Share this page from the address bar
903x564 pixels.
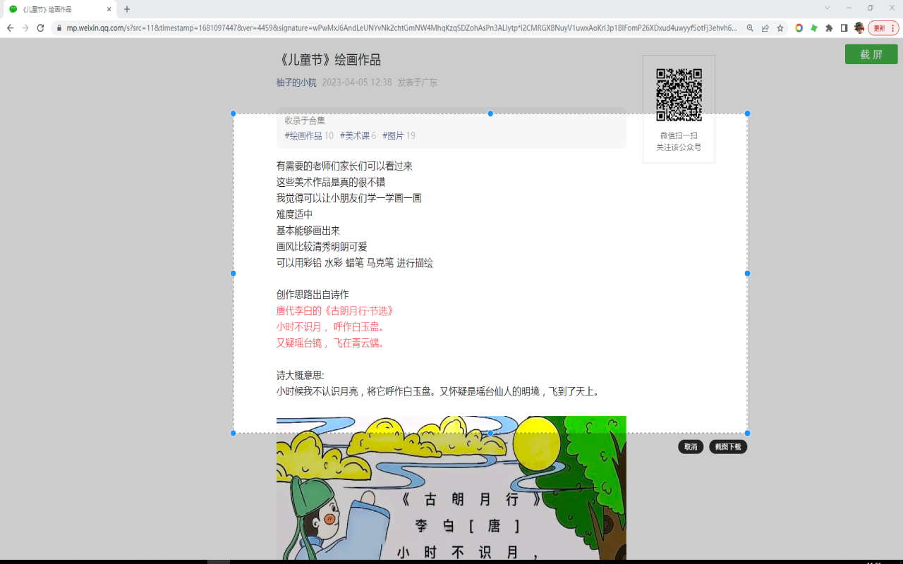(765, 28)
